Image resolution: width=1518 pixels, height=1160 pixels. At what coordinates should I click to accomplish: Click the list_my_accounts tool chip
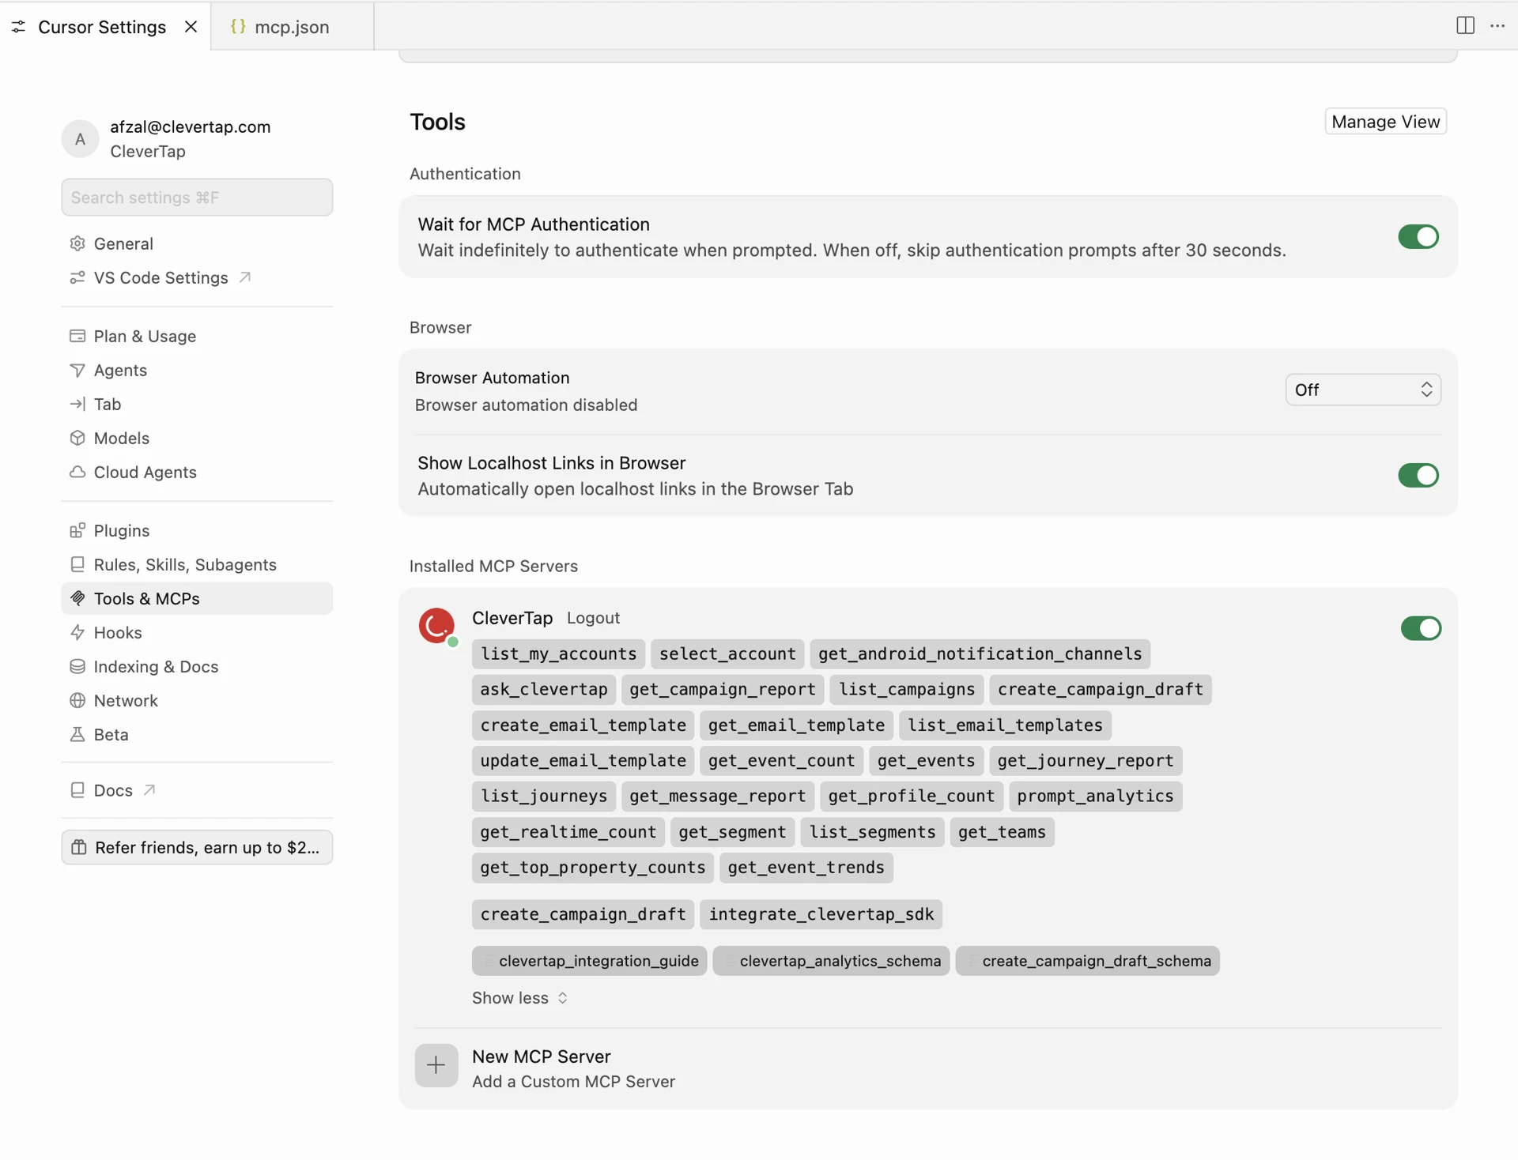pos(558,653)
